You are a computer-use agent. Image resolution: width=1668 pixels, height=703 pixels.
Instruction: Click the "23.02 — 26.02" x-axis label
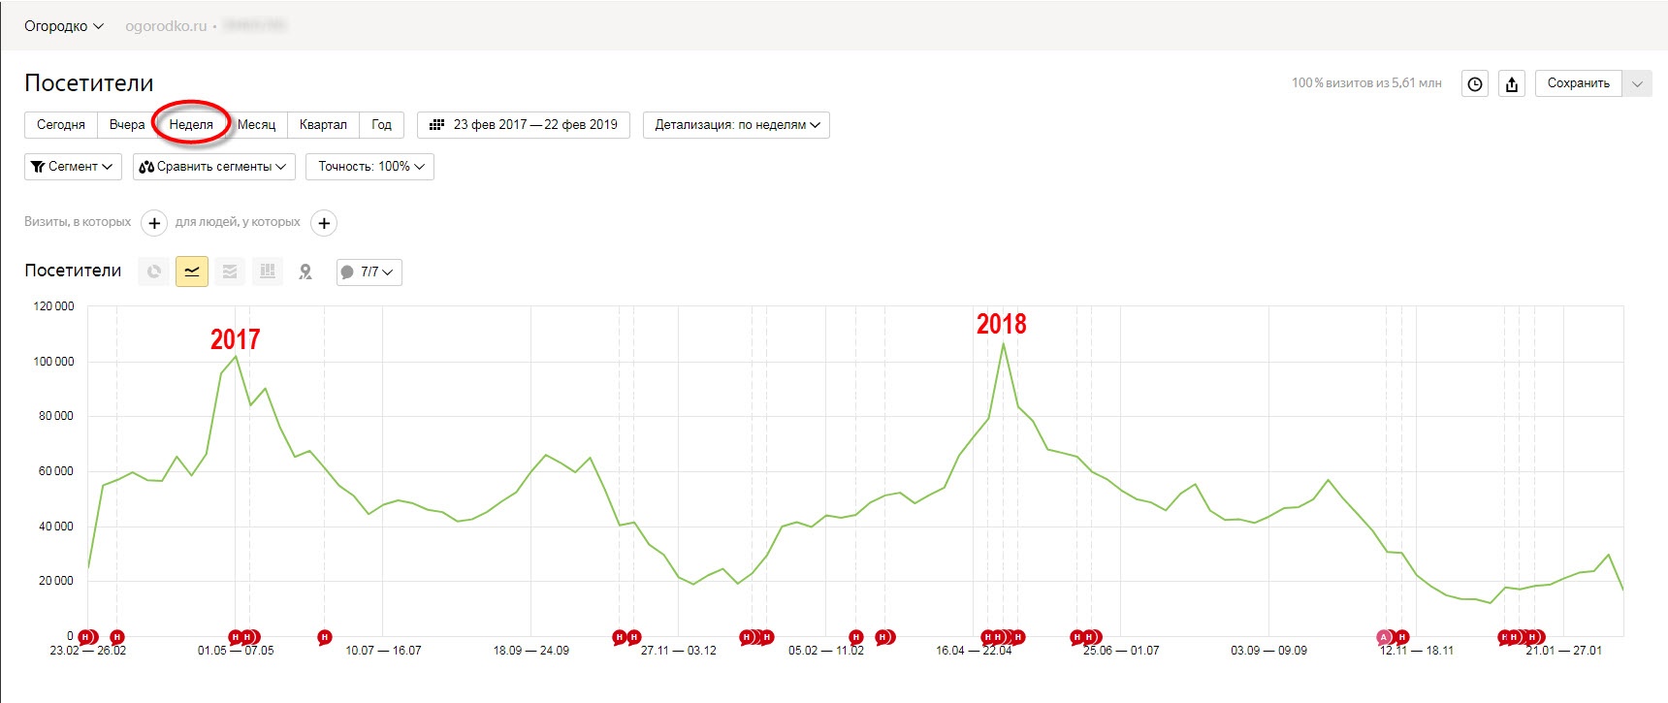coord(88,651)
